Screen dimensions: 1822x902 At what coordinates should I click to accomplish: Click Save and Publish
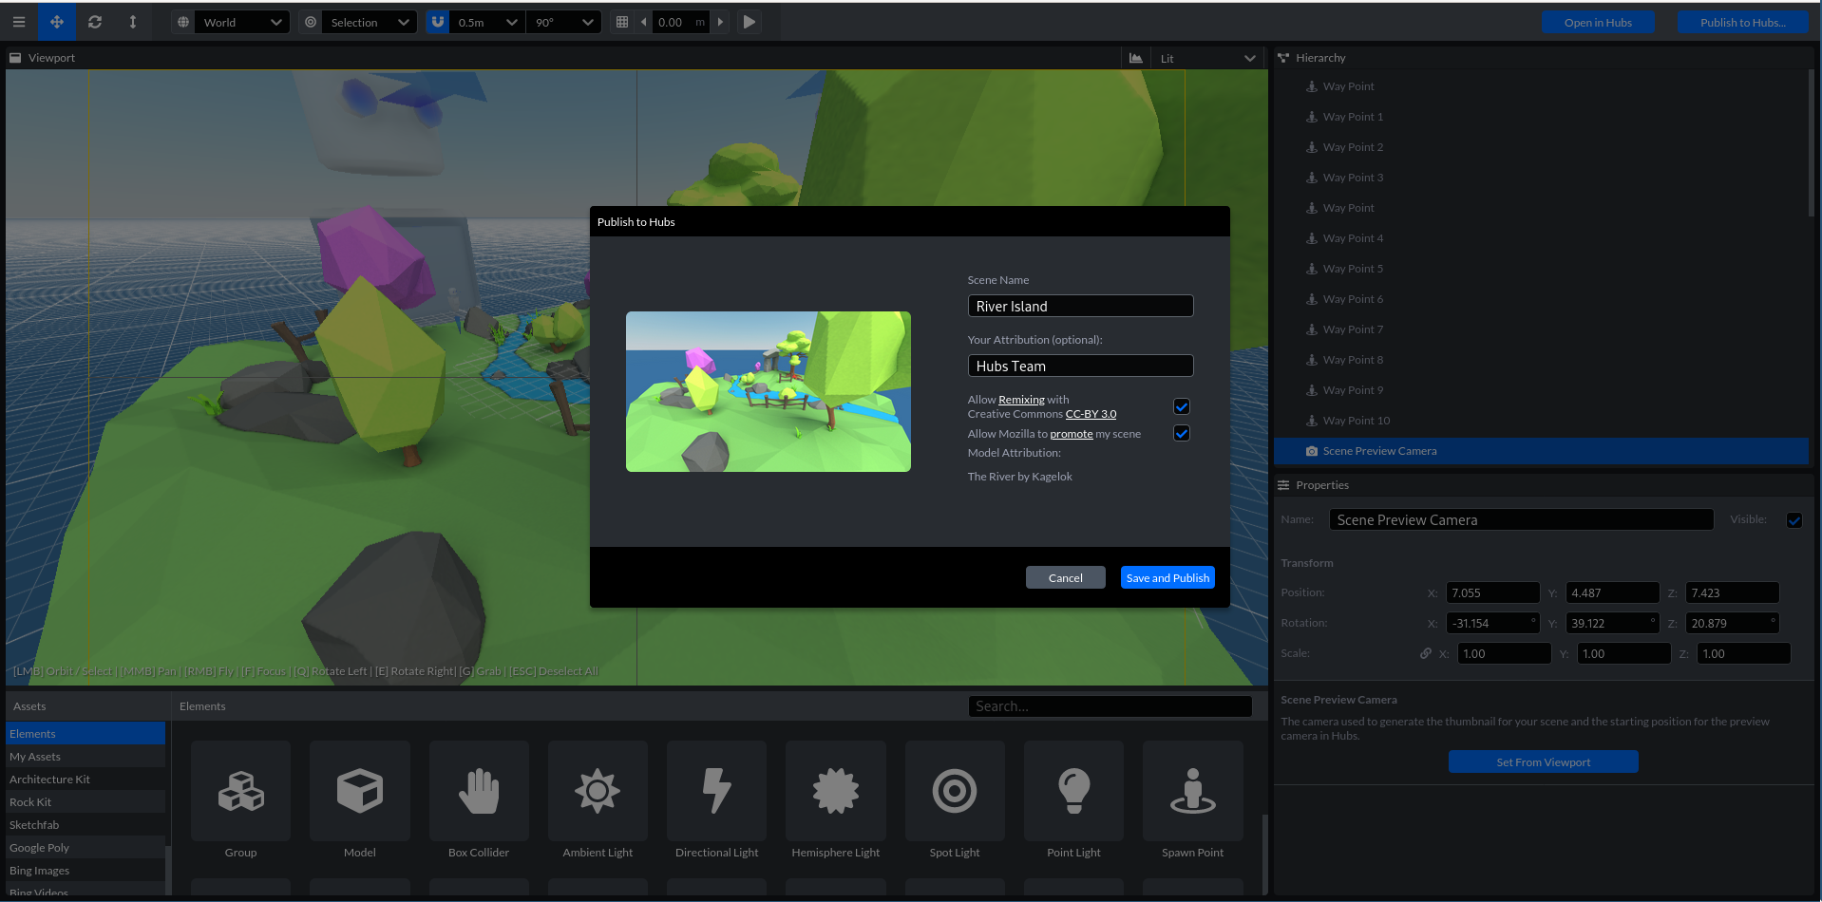coord(1167,577)
